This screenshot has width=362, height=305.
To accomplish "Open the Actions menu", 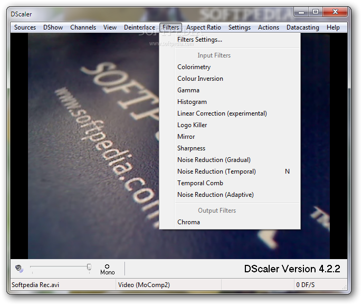I will click(269, 27).
